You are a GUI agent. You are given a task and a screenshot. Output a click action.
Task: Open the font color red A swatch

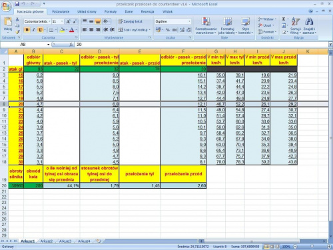point(71,30)
